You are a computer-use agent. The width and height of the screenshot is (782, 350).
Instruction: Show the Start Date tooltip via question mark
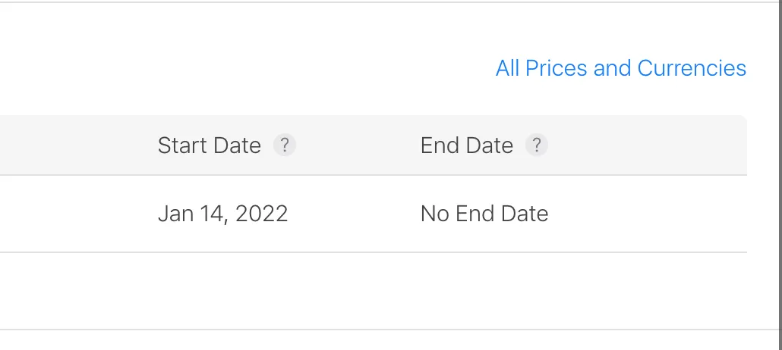click(x=284, y=145)
